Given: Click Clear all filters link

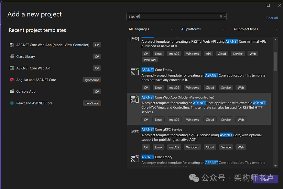Looking at the screenshot, I should click(271, 18).
